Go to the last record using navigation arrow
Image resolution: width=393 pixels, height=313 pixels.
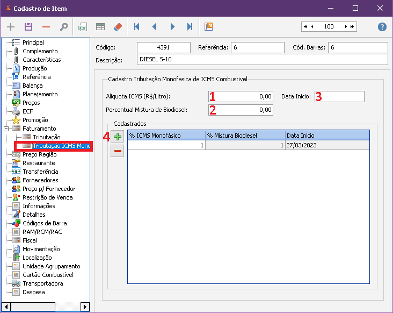coord(190,27)
